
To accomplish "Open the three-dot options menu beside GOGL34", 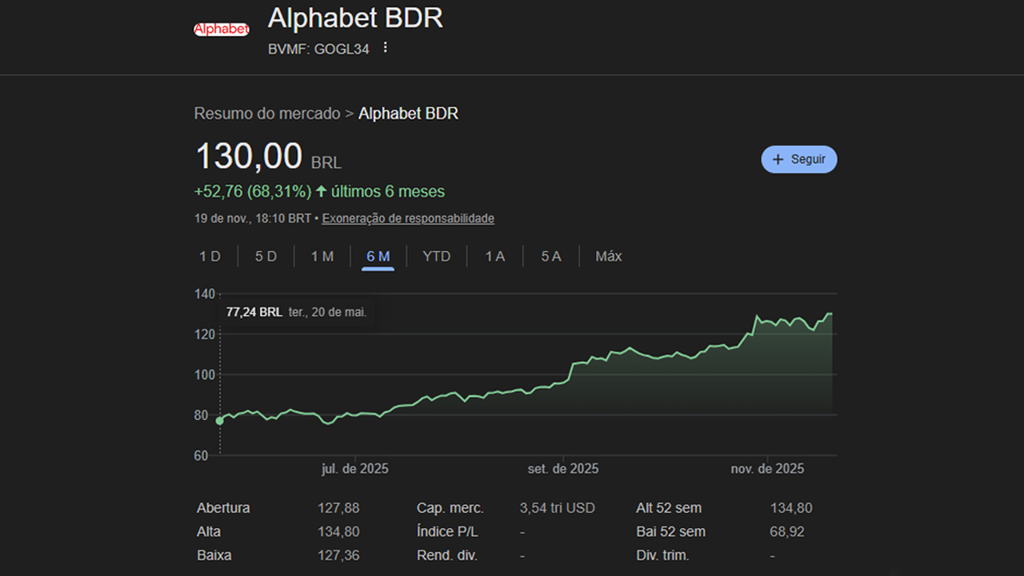I will [x=385, y=48].
